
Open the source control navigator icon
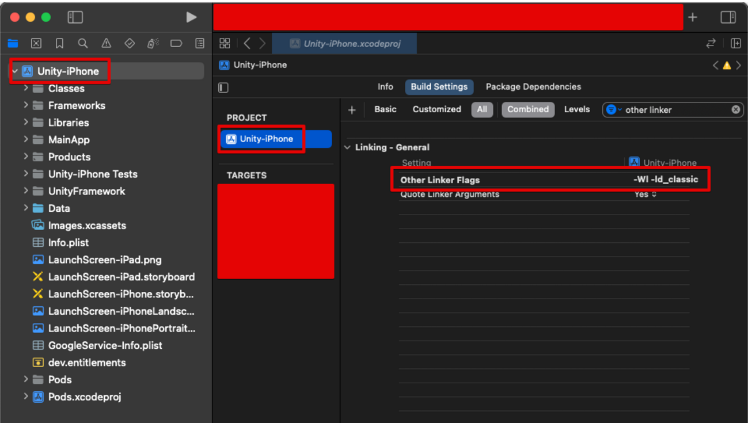36,44
